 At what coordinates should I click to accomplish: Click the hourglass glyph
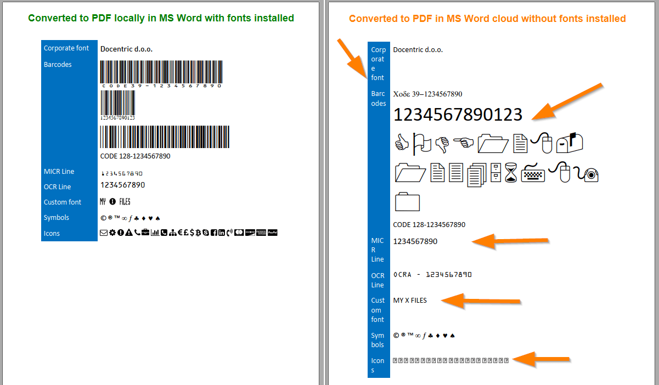511,173
